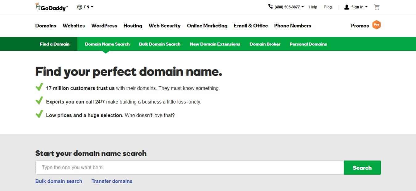Click the Sign In person icon

(x=347, y=7)
